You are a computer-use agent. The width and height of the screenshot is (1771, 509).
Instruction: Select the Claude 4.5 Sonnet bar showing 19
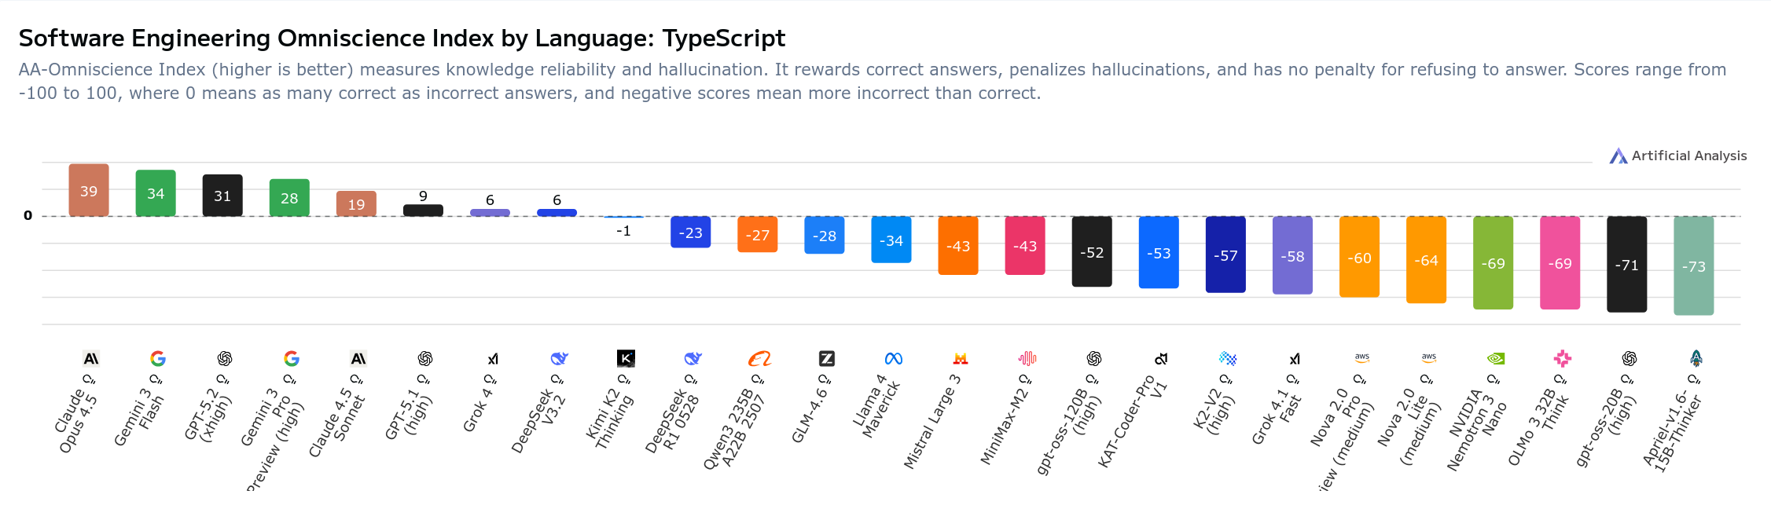coord(356,203)
